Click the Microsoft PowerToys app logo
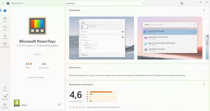Screen dimensions: 210x111 [37, 26]
